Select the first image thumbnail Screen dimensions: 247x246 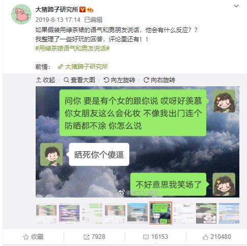click(x=46, y=213)
